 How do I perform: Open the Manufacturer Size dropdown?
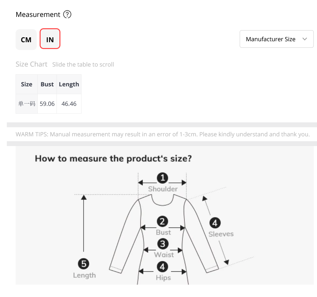pyautogui.click(x=277, y=39)
